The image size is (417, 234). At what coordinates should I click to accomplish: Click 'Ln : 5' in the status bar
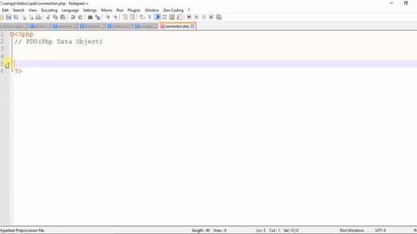[261, 230]
